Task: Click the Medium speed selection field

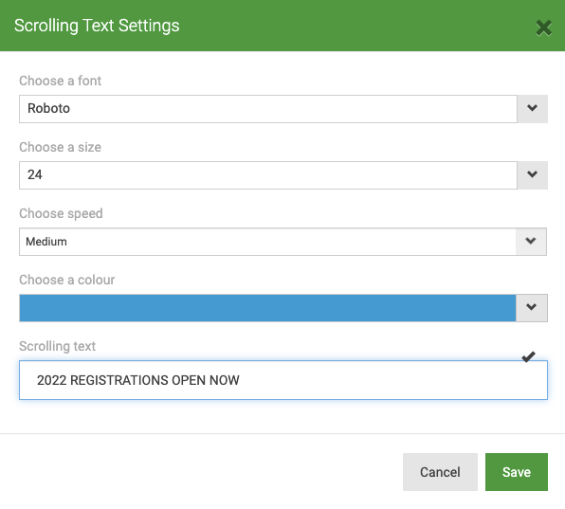Action: (x=267, y=242)
